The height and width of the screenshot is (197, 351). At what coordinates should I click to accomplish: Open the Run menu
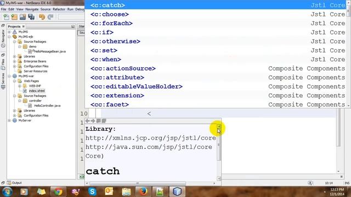(70, 9)
